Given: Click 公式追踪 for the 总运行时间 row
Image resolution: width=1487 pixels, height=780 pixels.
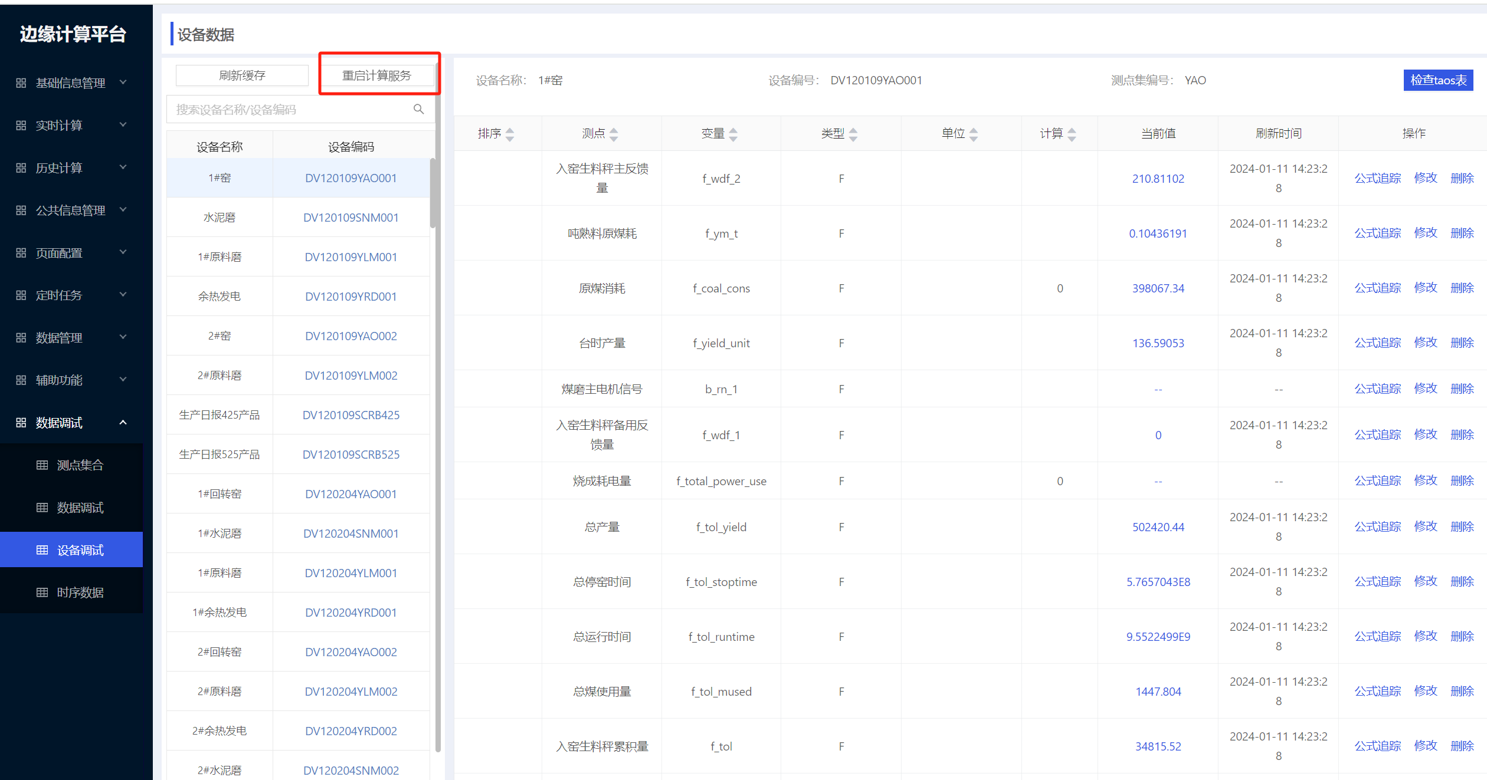Looking at the screenshot, I should pos(1377,636).
